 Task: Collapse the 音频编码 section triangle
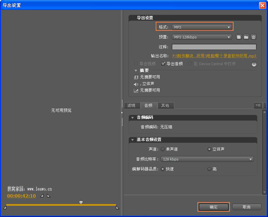(x=133, y=118)
